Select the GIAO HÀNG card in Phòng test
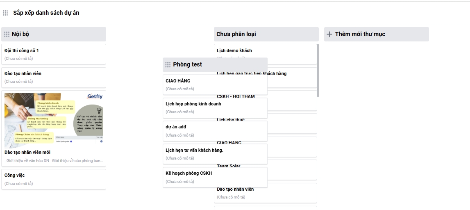 [215, 84]
